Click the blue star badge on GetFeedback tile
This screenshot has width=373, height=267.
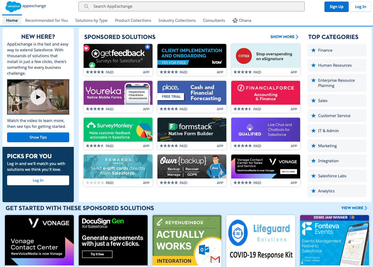148,47
